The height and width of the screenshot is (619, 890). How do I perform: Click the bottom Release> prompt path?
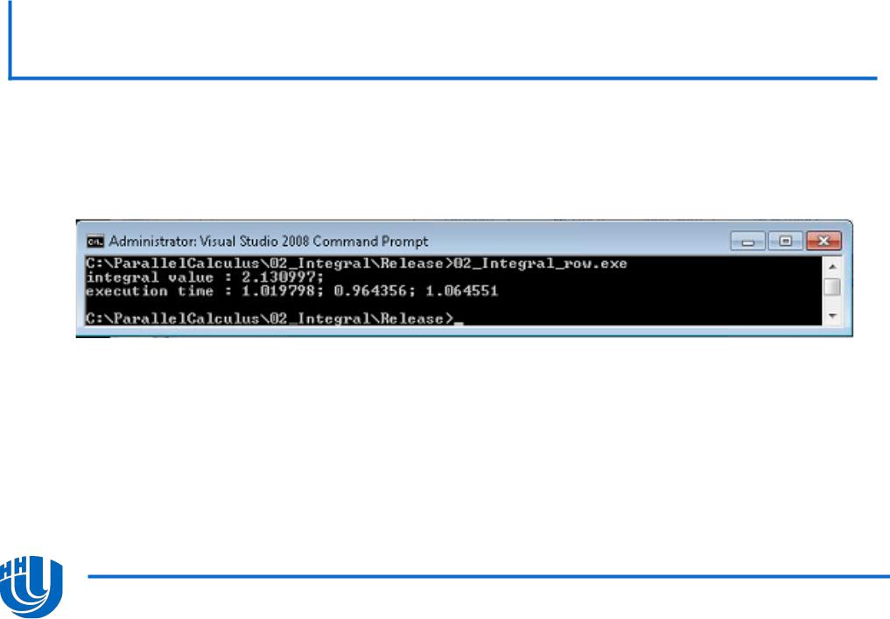click(x=270, y=319)
